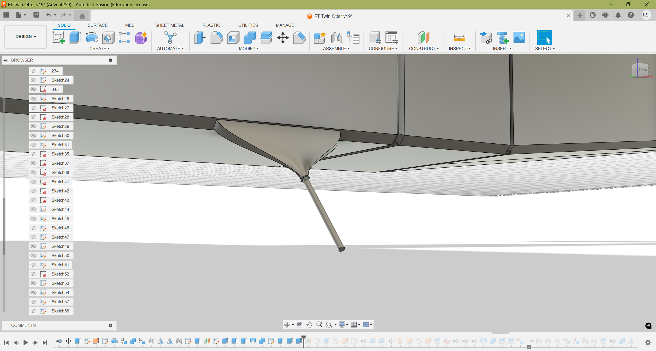The image size is (656, 351).
Task: Select the Extrude tool
Action: (x=75, y=37)
